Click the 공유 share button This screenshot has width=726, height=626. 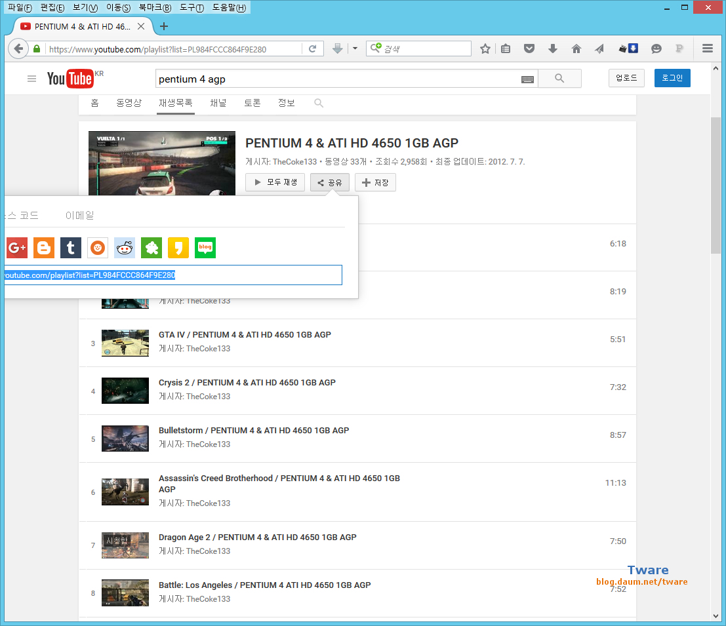[330, 182]
